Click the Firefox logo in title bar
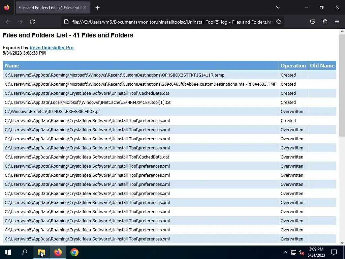 7,7
